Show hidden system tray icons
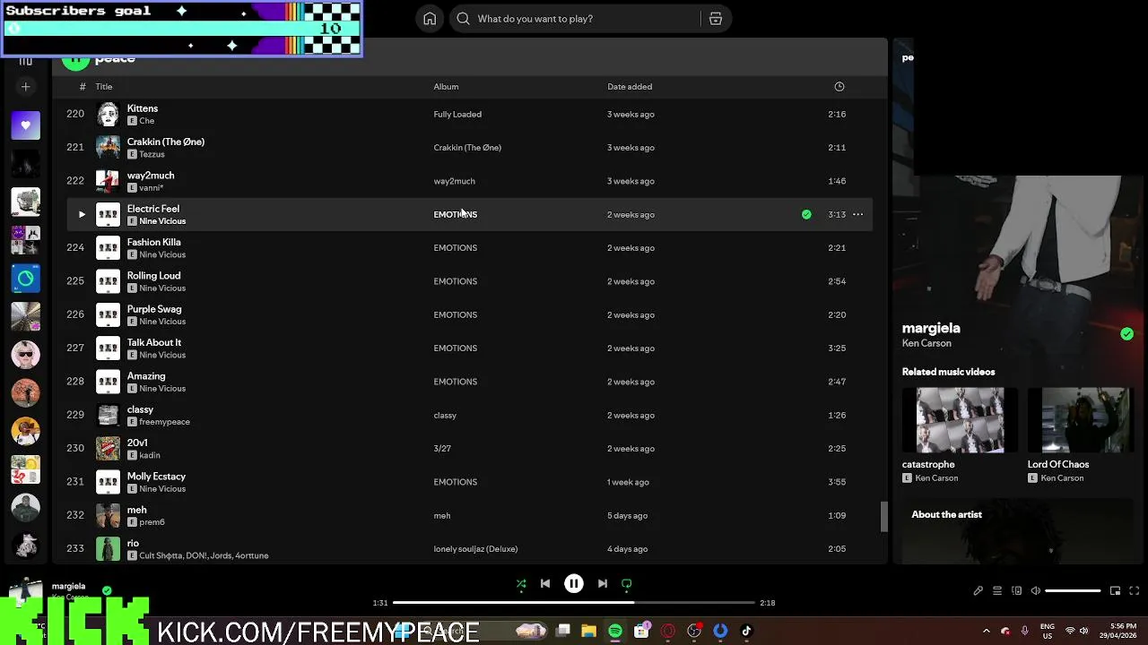Screen dimensions: 1148x645 tap(986, 631)
